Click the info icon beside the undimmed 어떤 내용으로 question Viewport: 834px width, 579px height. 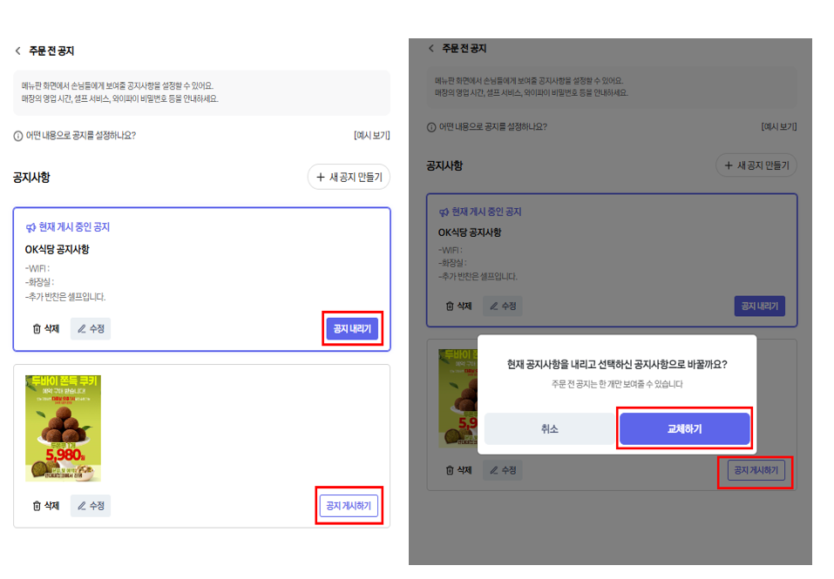click(x=17, y=136)
